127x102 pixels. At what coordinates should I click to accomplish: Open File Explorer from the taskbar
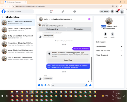point(12,92)
